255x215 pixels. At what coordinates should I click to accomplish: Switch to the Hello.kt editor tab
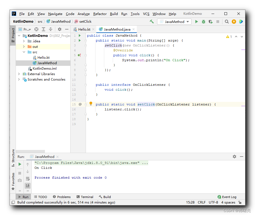pos(84,30)
